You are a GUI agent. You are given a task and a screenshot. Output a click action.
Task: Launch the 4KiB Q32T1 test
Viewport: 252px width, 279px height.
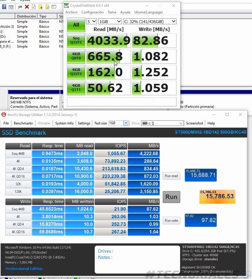click(x=76, y=72)
